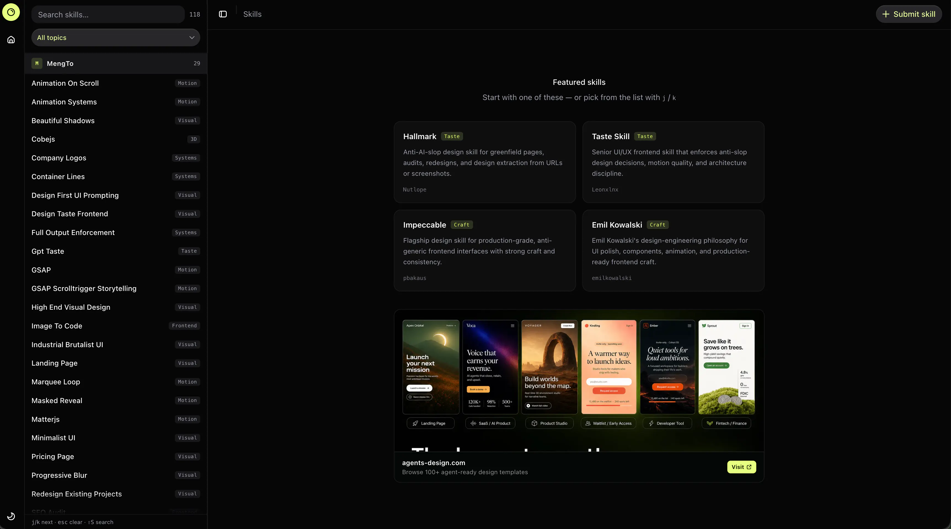The image size is (951, 529).
Task: Focus the Search skills field
Action: (108, 14)
